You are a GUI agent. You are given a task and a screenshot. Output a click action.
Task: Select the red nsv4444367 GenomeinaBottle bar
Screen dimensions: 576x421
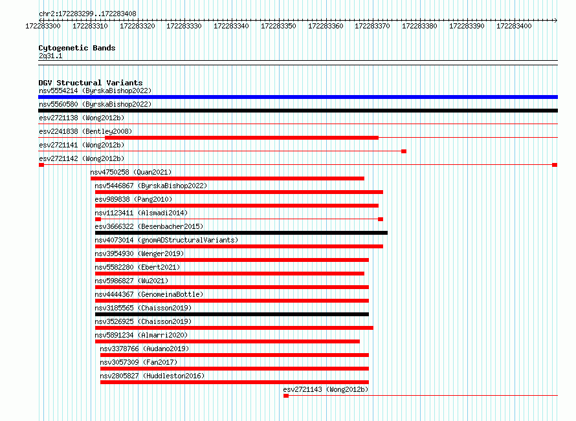[232, 301]
